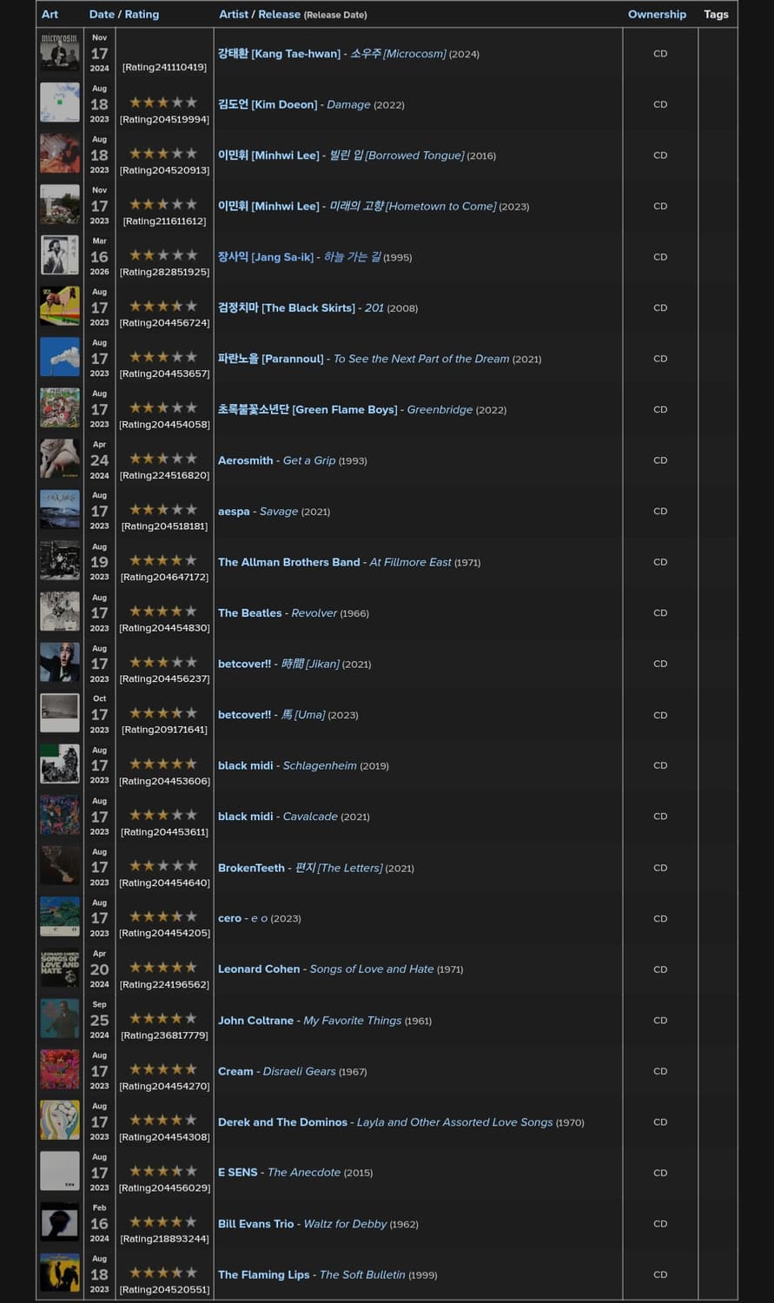774x1303 pixels.
Task: Click the At Fillmore East cover
Action: click(x=60, y=561)
